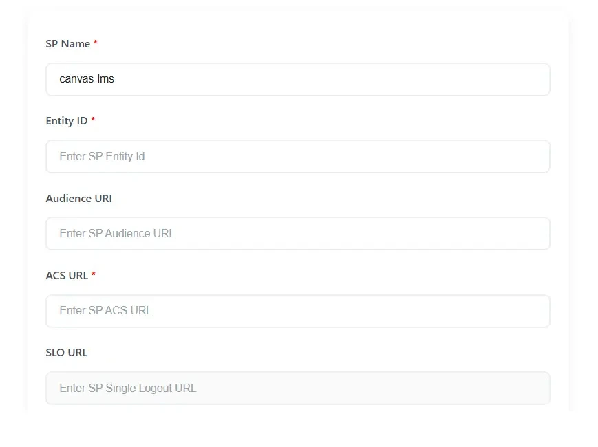Image resolution: width=598 pixels, height=447 pixels.
Task: Click the red asterisk beside SP Name
Action: tap(95, 43)
